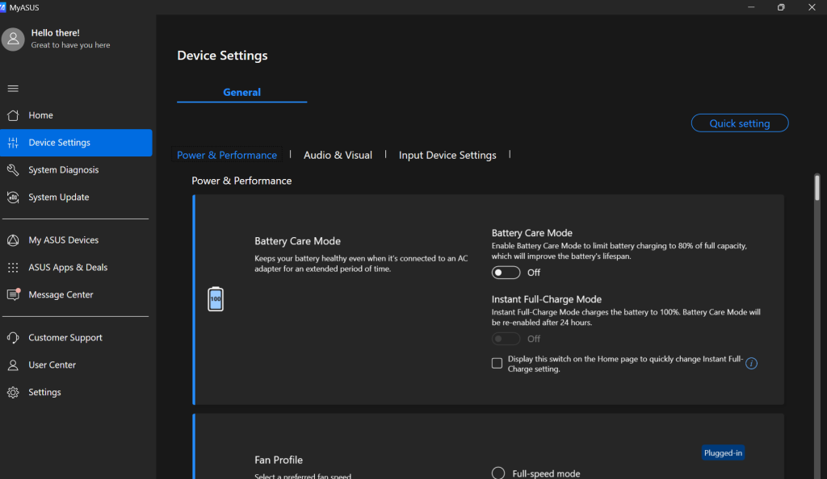Image resolution: width=827 pixels, height=479 pixels.
Task: Open My ASUS Devices icon
Action: (x=13, y=240)
